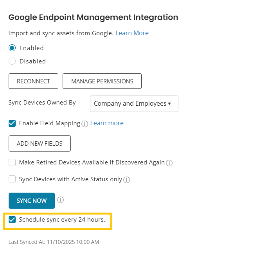
Task: Enable Sync Devices with Active Status only
Action: [12, 179]
